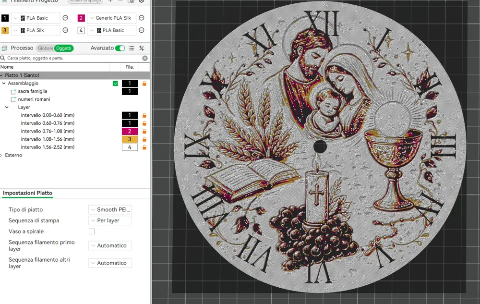Select Intervallo 1.56-2.52 (mm) layer range
This screenshot has width=480, height=304.
point(48,147)
